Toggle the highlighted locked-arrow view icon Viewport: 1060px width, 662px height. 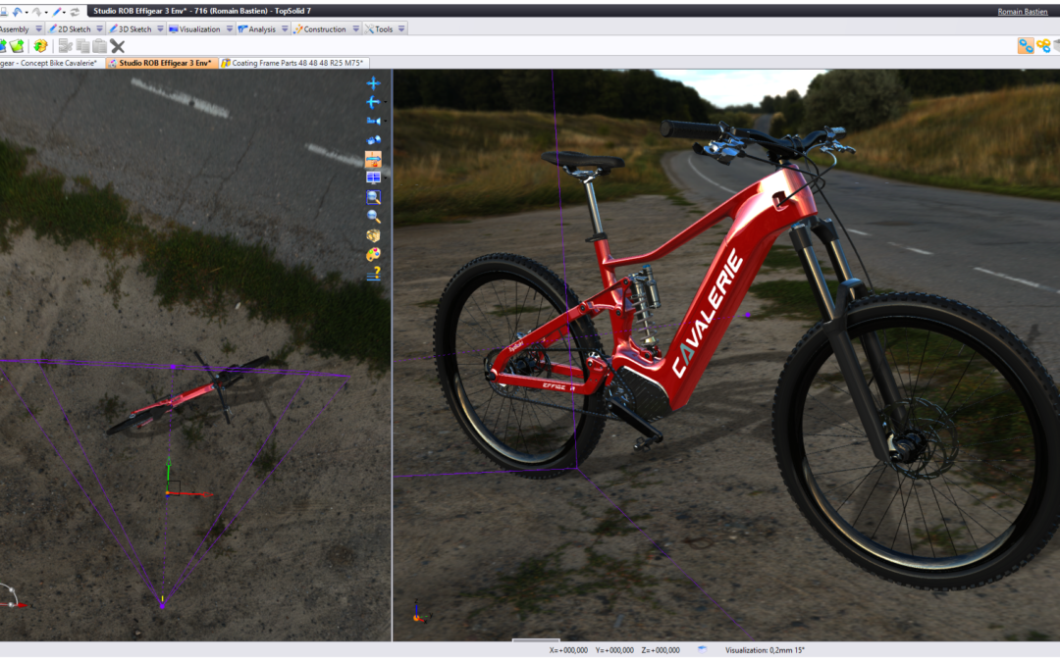(x=373, y=159)
